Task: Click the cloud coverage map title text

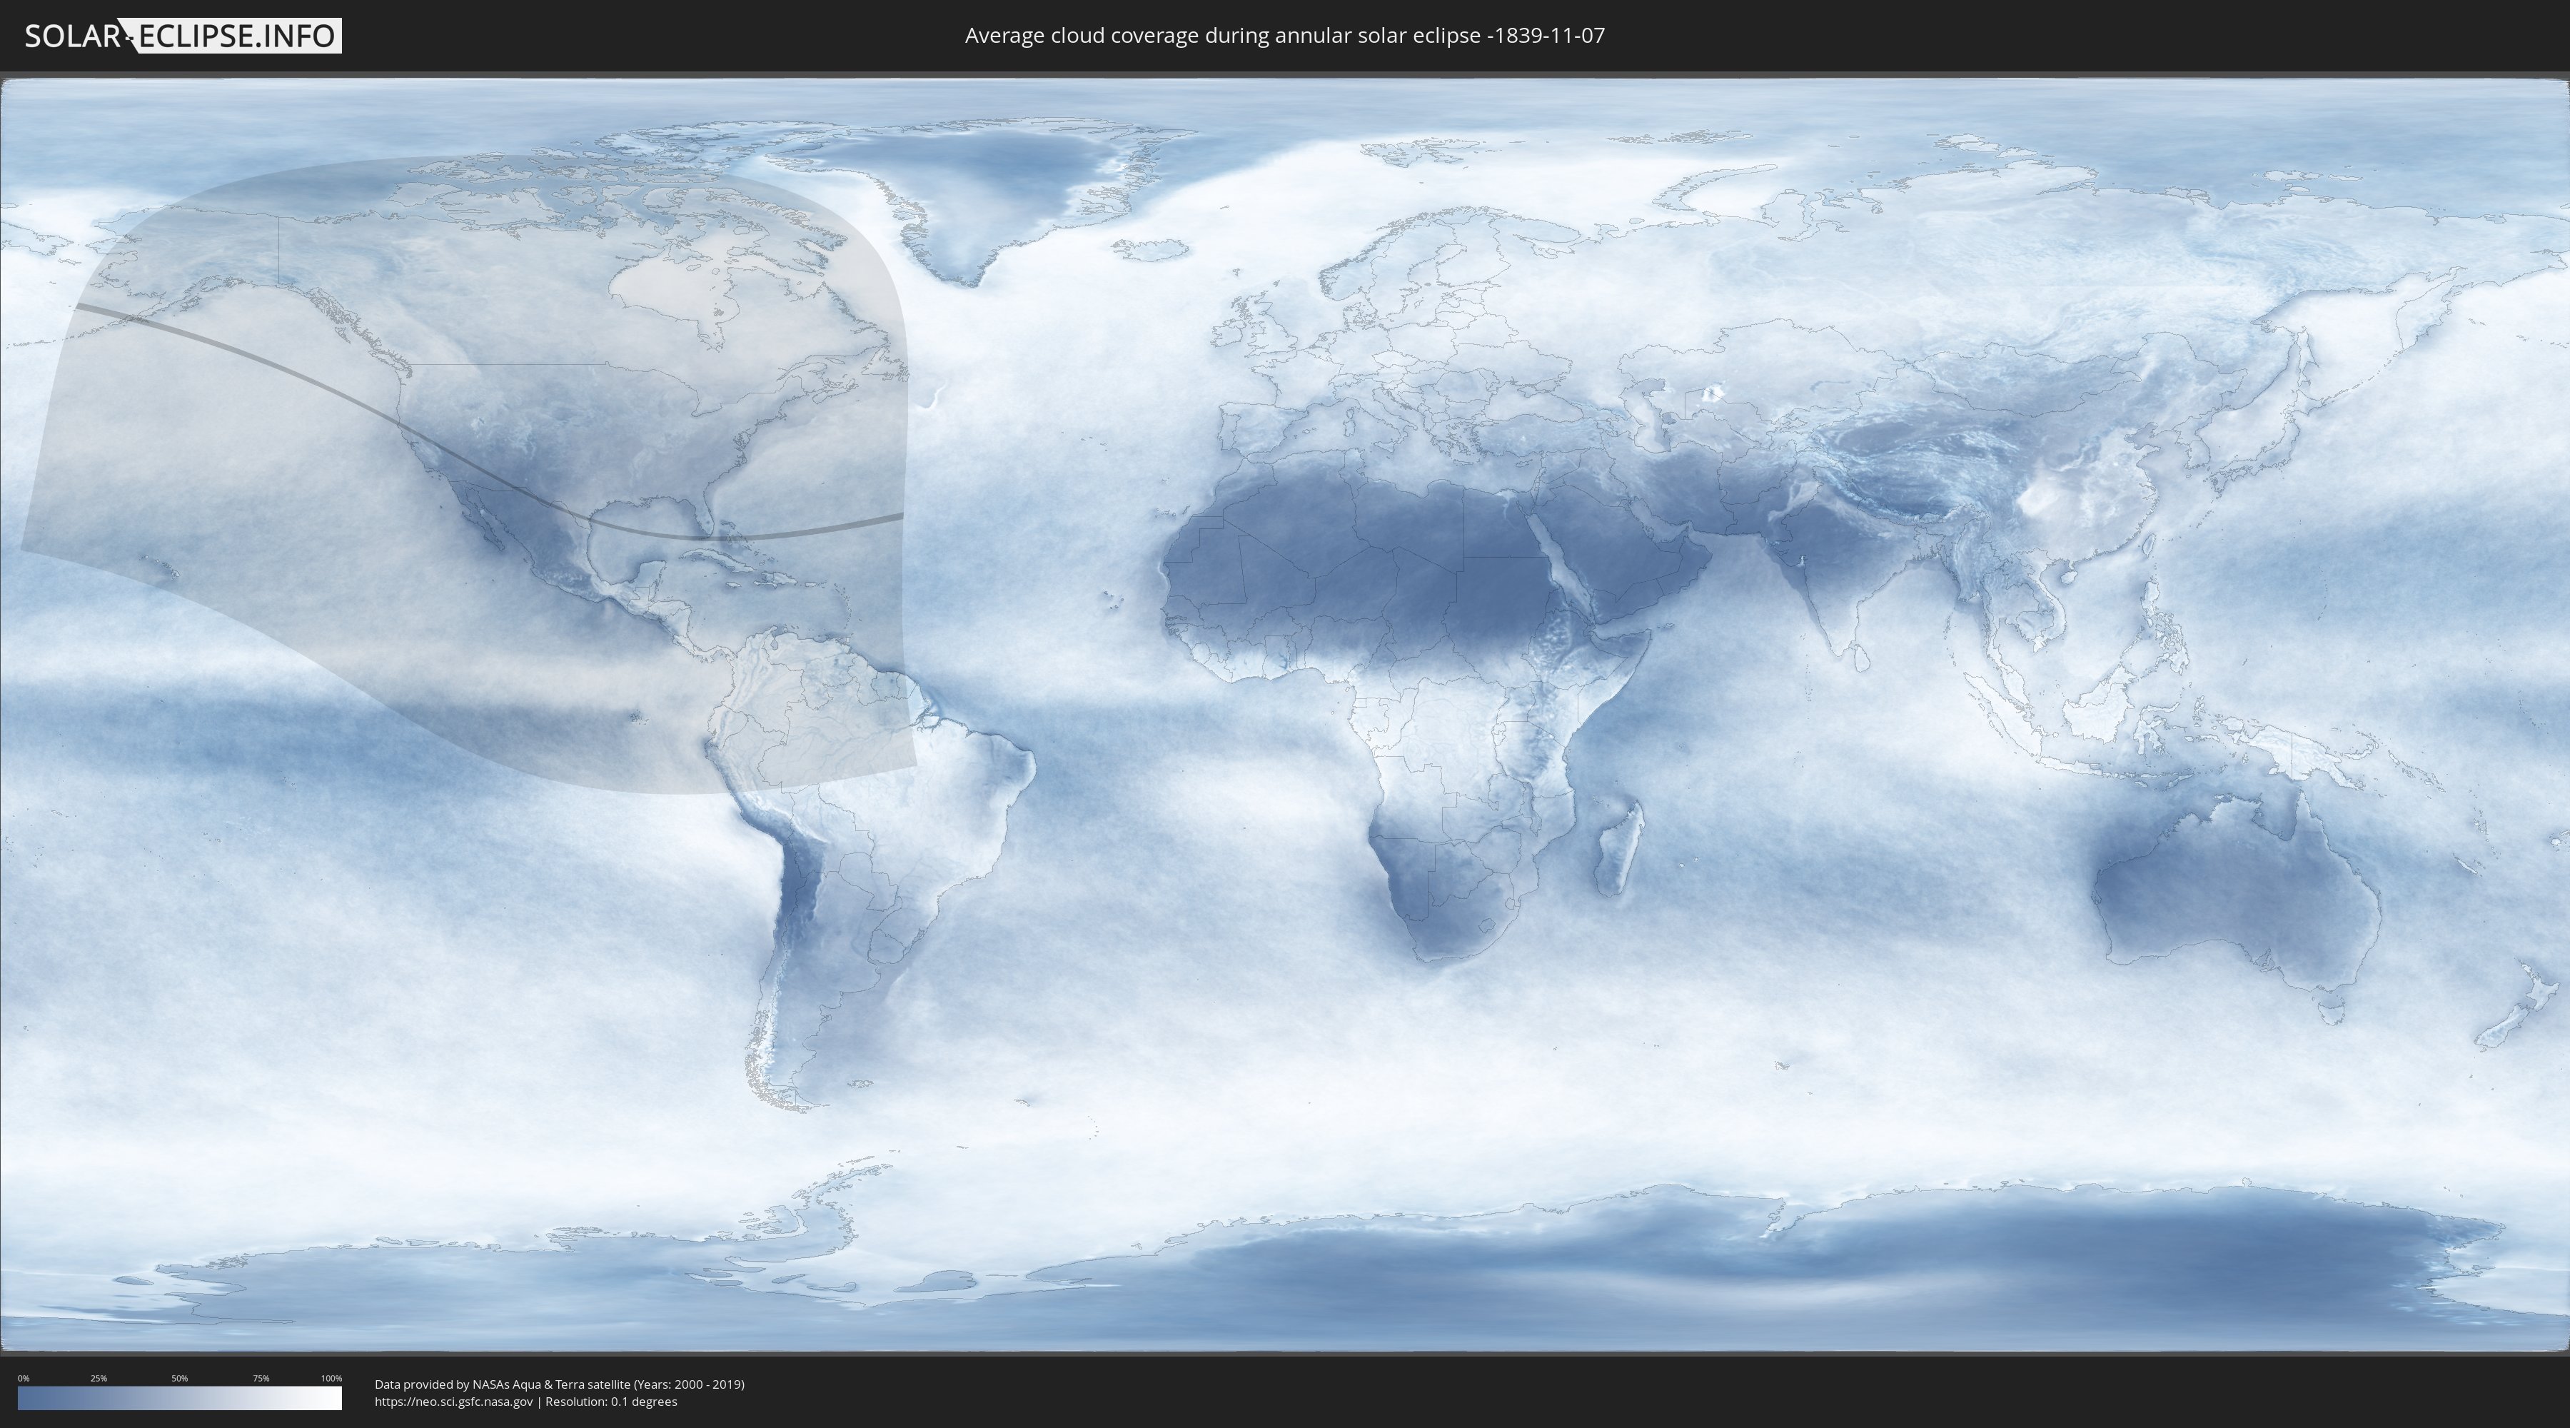Action: coord(1284,36)
